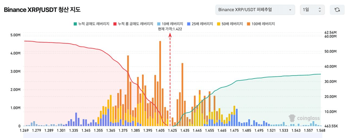The image size is (347, 138).
Task: Open the 1일 time range selector
Action: click(312, 10)
